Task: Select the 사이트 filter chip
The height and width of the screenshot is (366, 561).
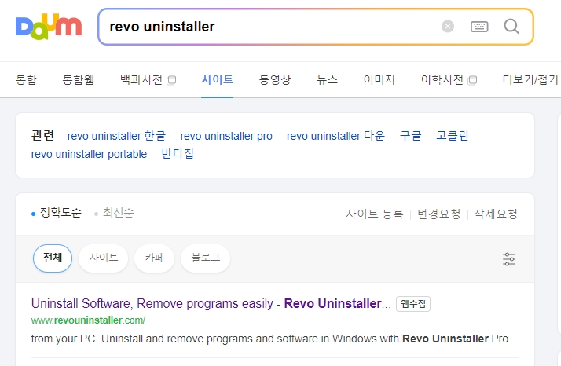Action: (104, 258)
